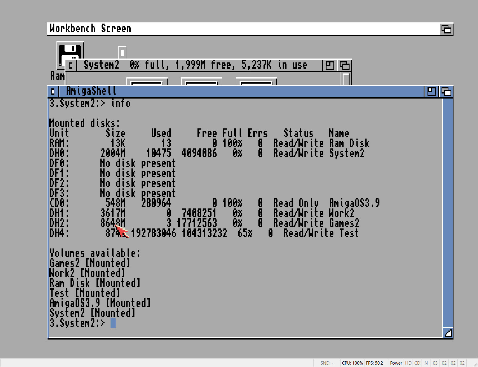Viewport: 478px width, 367px height.
Task: Click the 'Work2 [Mounted]' volume line
Action: pyautogui.click(x=87, y=273)
